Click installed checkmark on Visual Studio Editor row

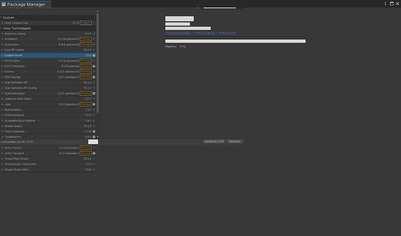click(94, 169)
